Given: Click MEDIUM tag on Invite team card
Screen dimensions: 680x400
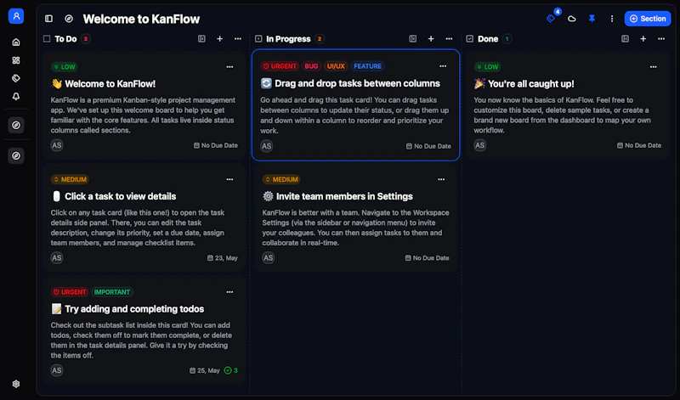Looking at the screenshot, I should (281, 179).
